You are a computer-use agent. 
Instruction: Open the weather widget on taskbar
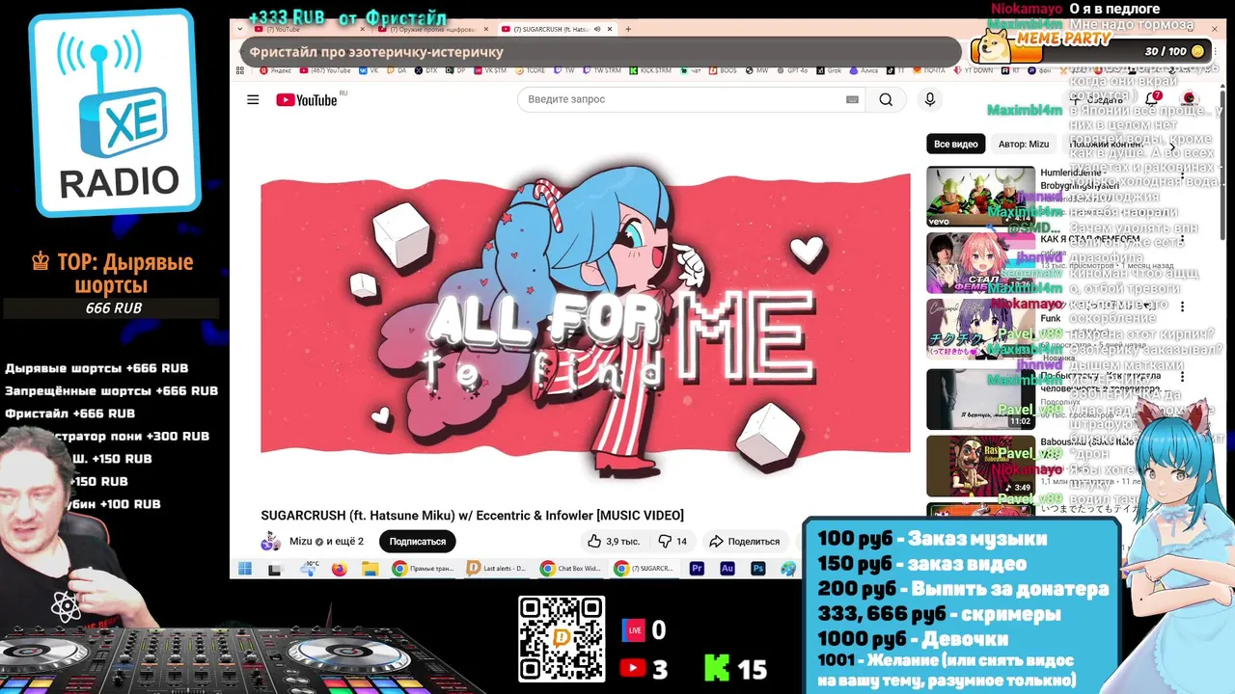[x=311, y=569]
